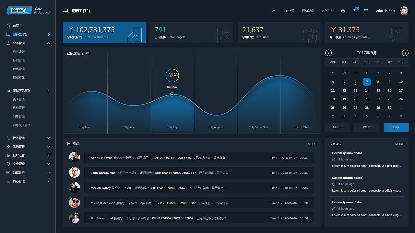Image resolution: width=415 pixels, height=233 pixels.
Task: Collapse the 基础信息管理 section chevron
Action: pos(49,91)
